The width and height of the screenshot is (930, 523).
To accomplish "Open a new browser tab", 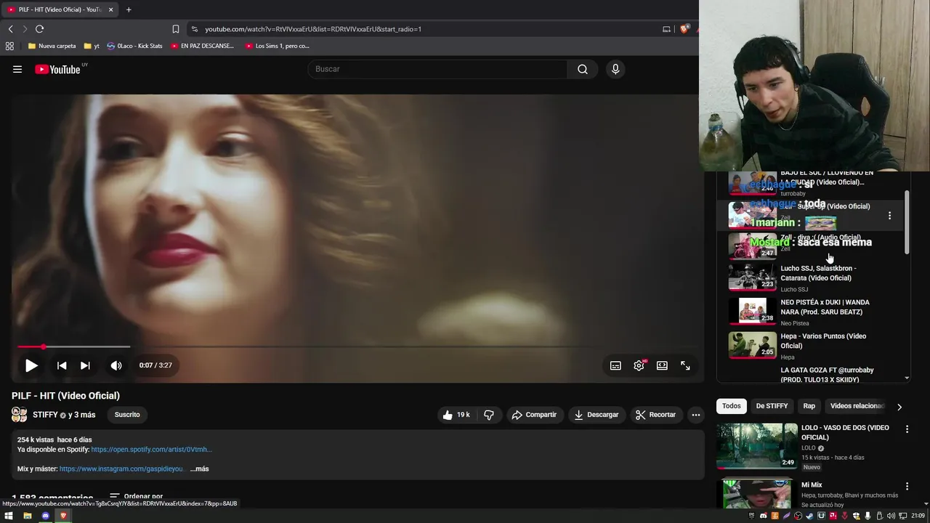I will coord(129,9).
